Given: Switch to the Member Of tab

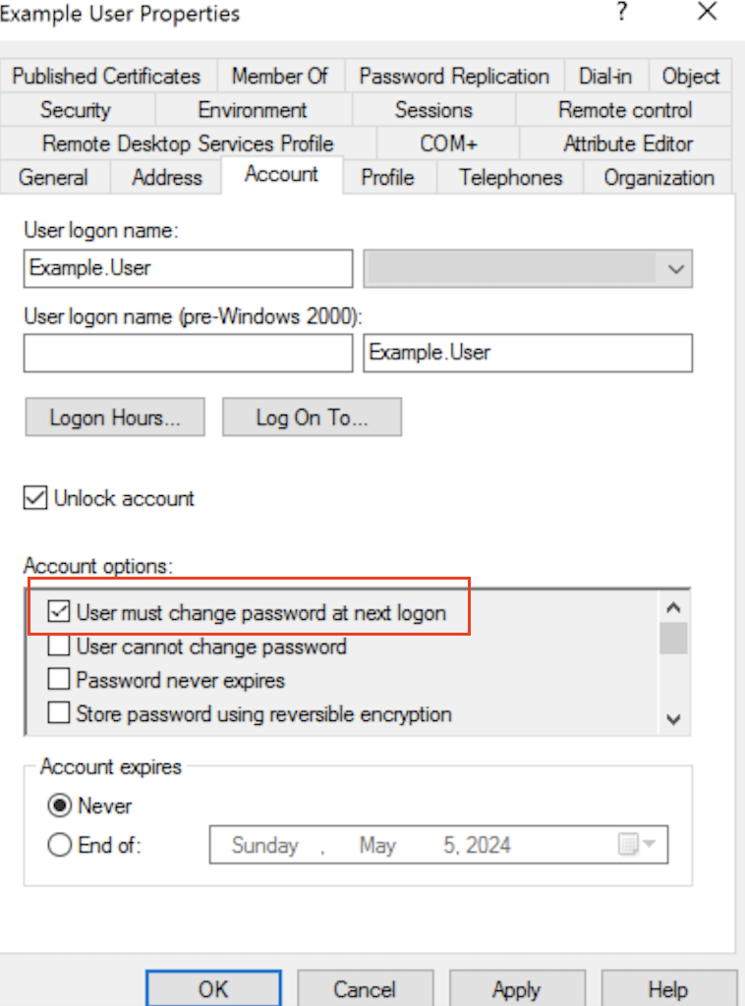Looking at the screenshot, I should 280,77.
